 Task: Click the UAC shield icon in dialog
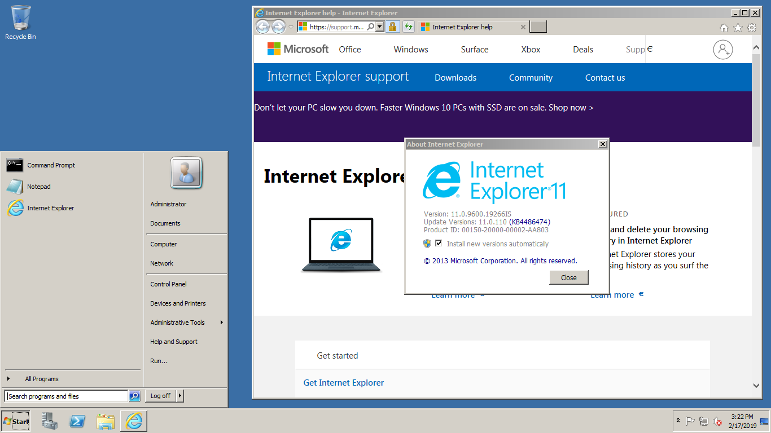pyautogui.click(x=427, y=244)
